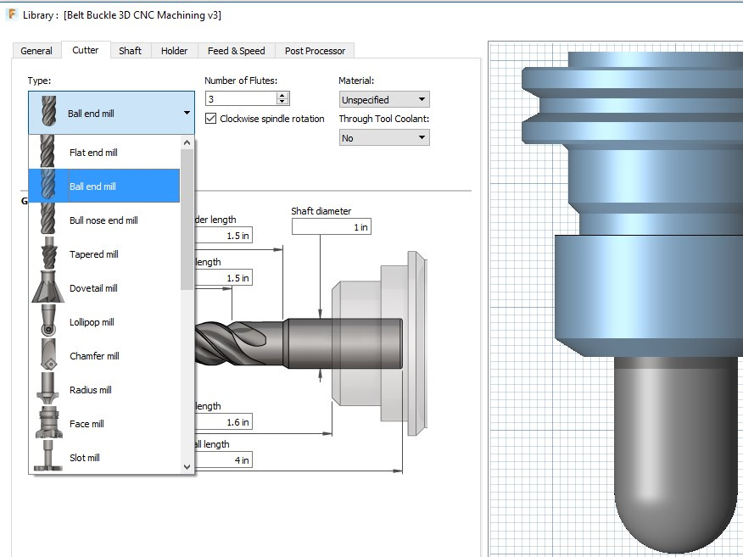Pick Lollipop mill from the list

coord(104,321)
